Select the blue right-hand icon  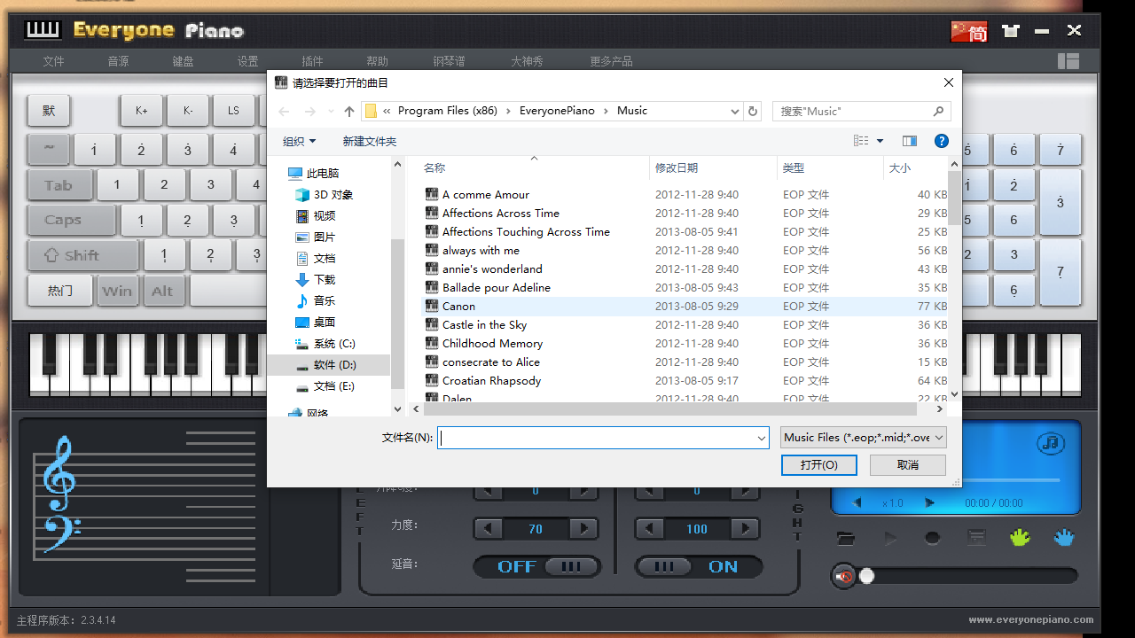1064,537
